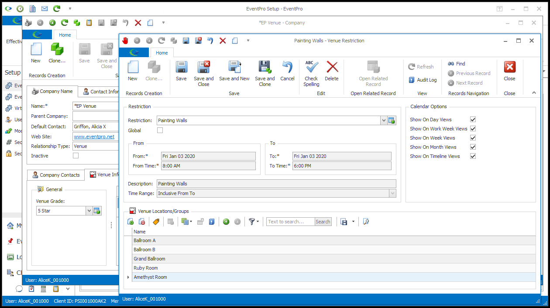This screenshot has height=308, width=550.
Task: Click the From date field
Action: (x=208, y=156)
